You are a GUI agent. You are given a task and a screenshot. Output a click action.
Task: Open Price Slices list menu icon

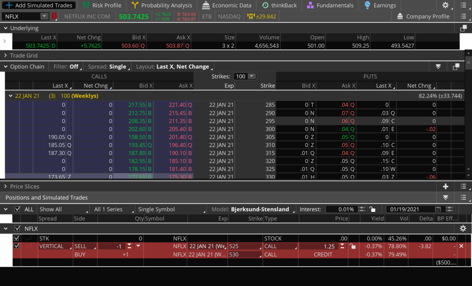463,187
